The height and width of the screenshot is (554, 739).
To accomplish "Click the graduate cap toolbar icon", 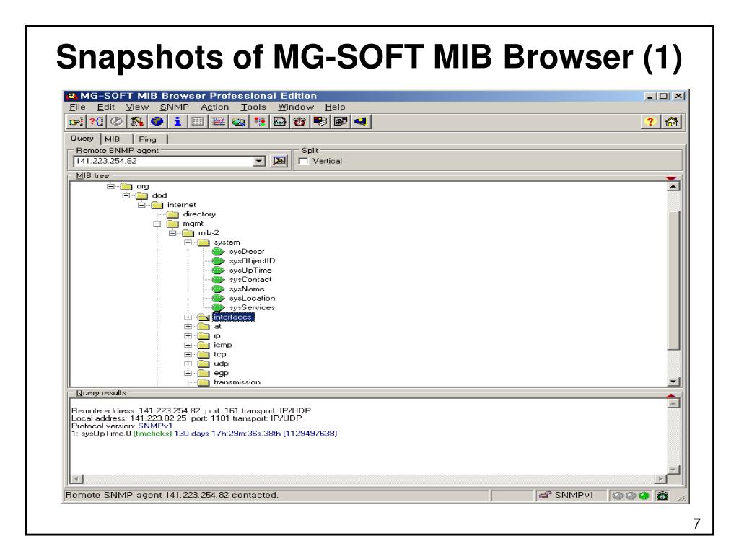I will pyautogui.click(x=136, y=121).
